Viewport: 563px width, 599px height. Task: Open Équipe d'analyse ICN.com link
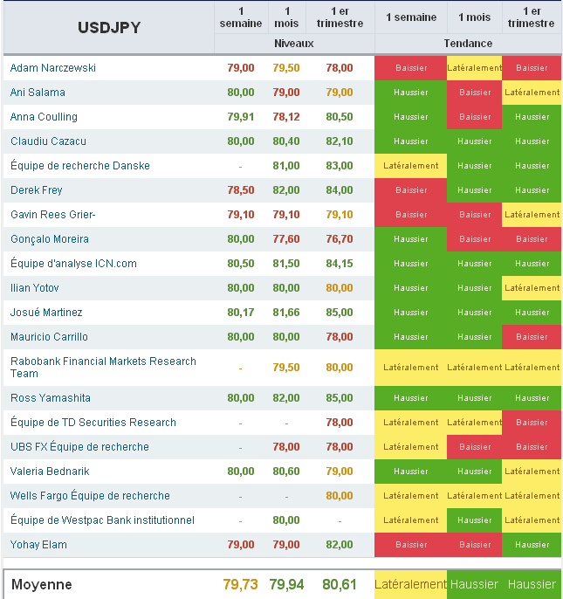point(73,263)
